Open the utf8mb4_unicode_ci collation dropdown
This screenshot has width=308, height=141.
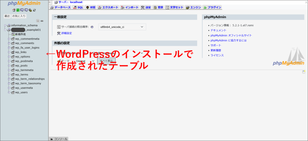coord(122,27)
